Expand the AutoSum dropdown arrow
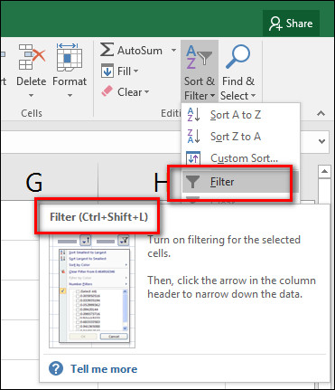The height and width of the screenshot is (390, 335). tap(173, 50)
